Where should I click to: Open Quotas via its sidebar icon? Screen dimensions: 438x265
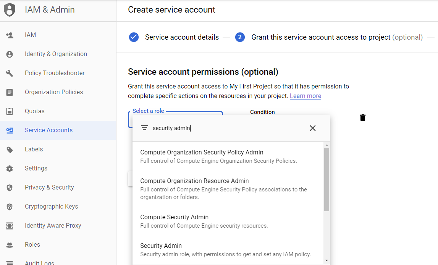(10, 111)
